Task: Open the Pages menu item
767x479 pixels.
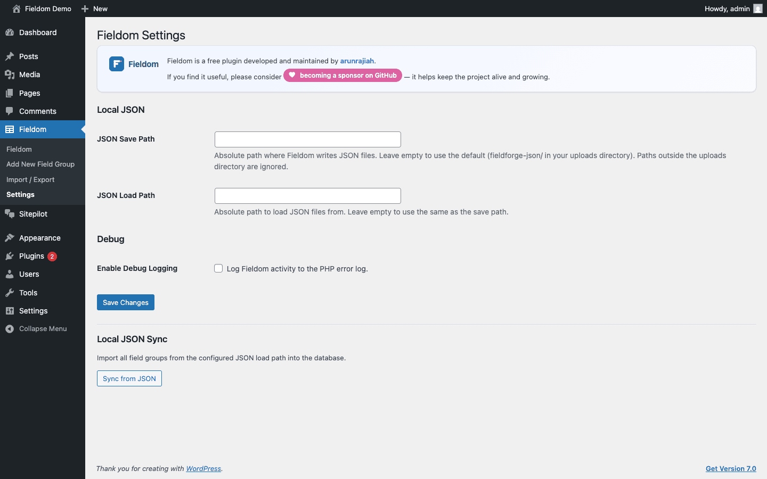Action: click(x=43, y=93)
